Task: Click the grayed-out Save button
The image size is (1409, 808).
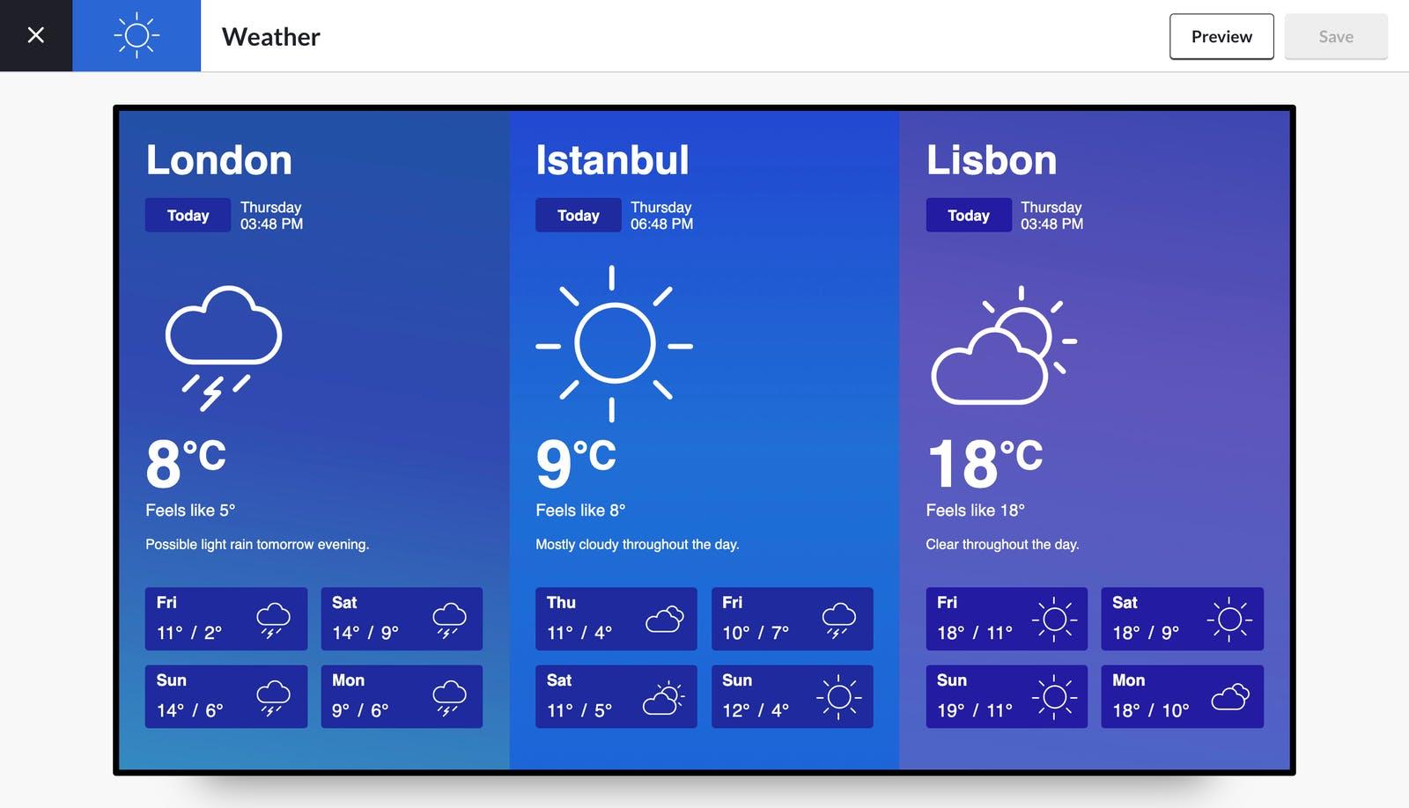Action: tap(1336, 36)
